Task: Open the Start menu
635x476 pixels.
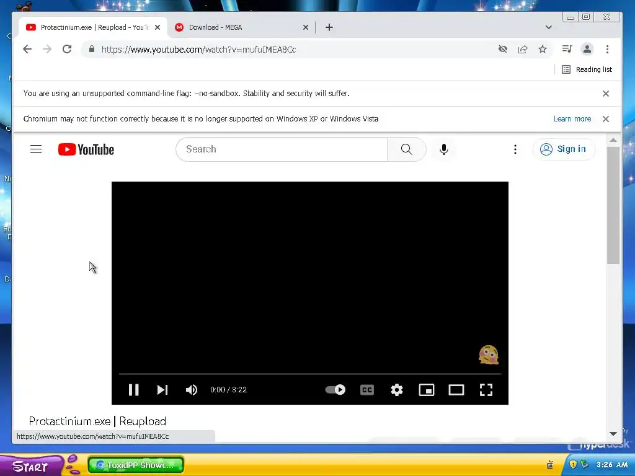Action: [x=32, y=465]
